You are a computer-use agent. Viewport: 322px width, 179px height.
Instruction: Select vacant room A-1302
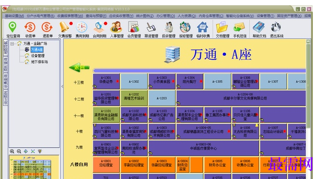134,82
